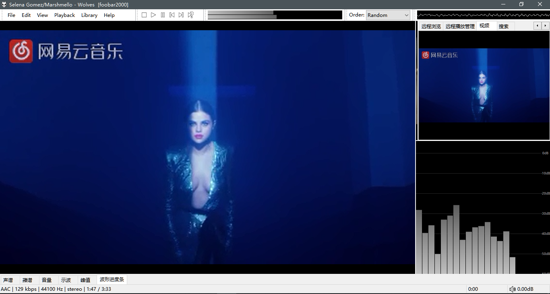Click the seek bar in the toolbar
The height and width of the screenshot is (294, 550).
(275, 15)
